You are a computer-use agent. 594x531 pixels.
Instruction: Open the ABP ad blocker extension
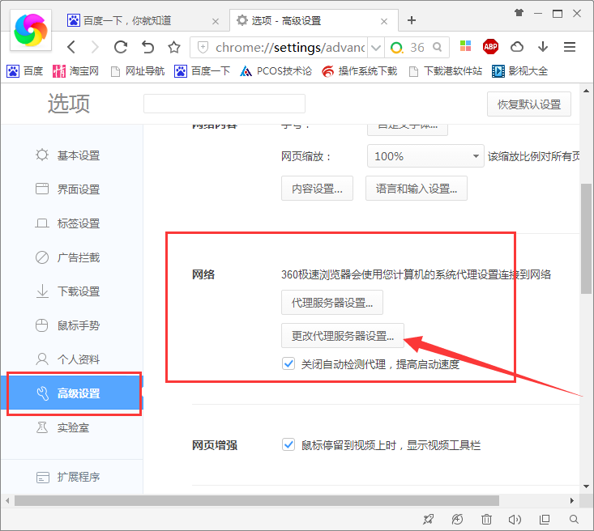(490, 47)
